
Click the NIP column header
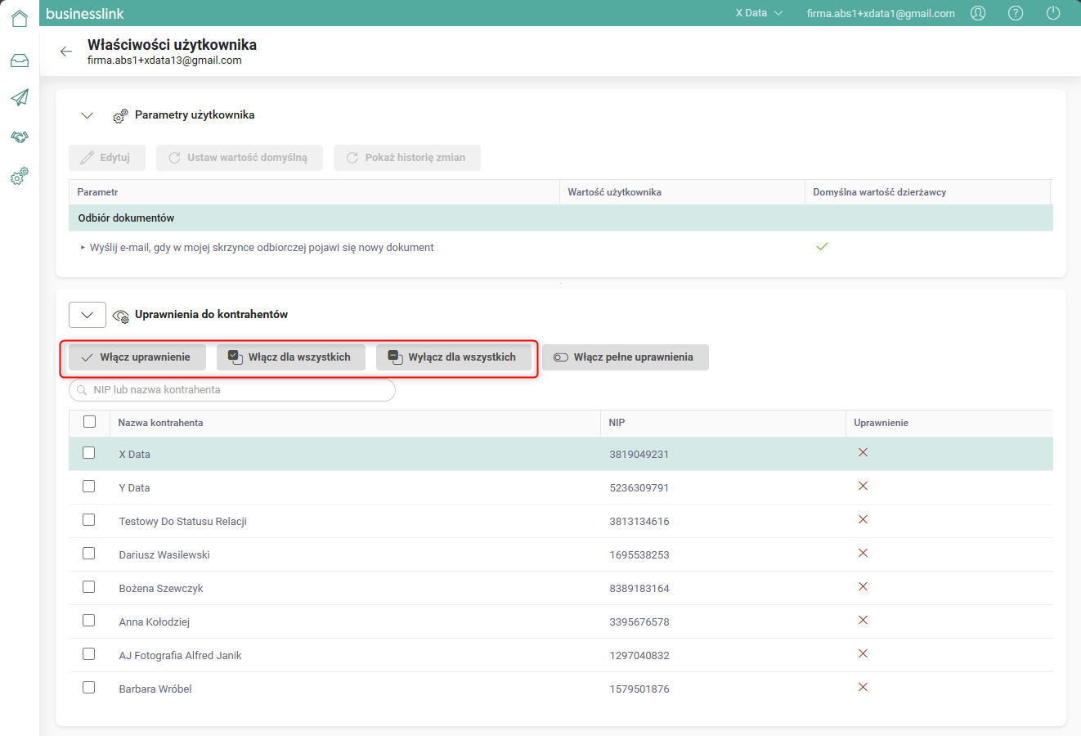tap(723, 423)
